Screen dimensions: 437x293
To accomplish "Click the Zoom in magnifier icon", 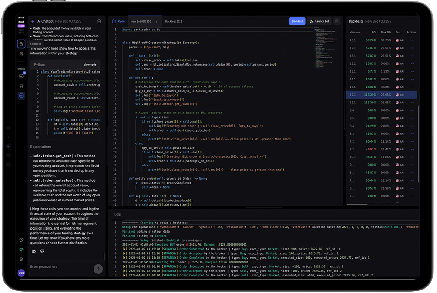I will [21, 44].
